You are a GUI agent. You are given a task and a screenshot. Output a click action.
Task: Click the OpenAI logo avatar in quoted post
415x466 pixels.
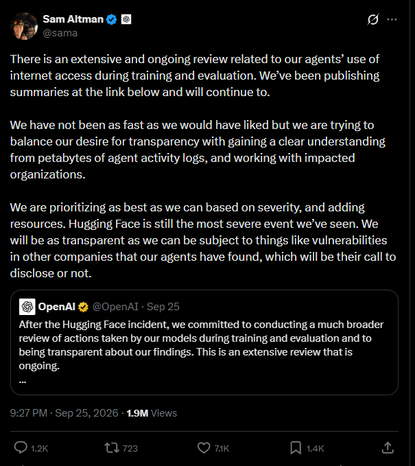click(x=27, y=307)
